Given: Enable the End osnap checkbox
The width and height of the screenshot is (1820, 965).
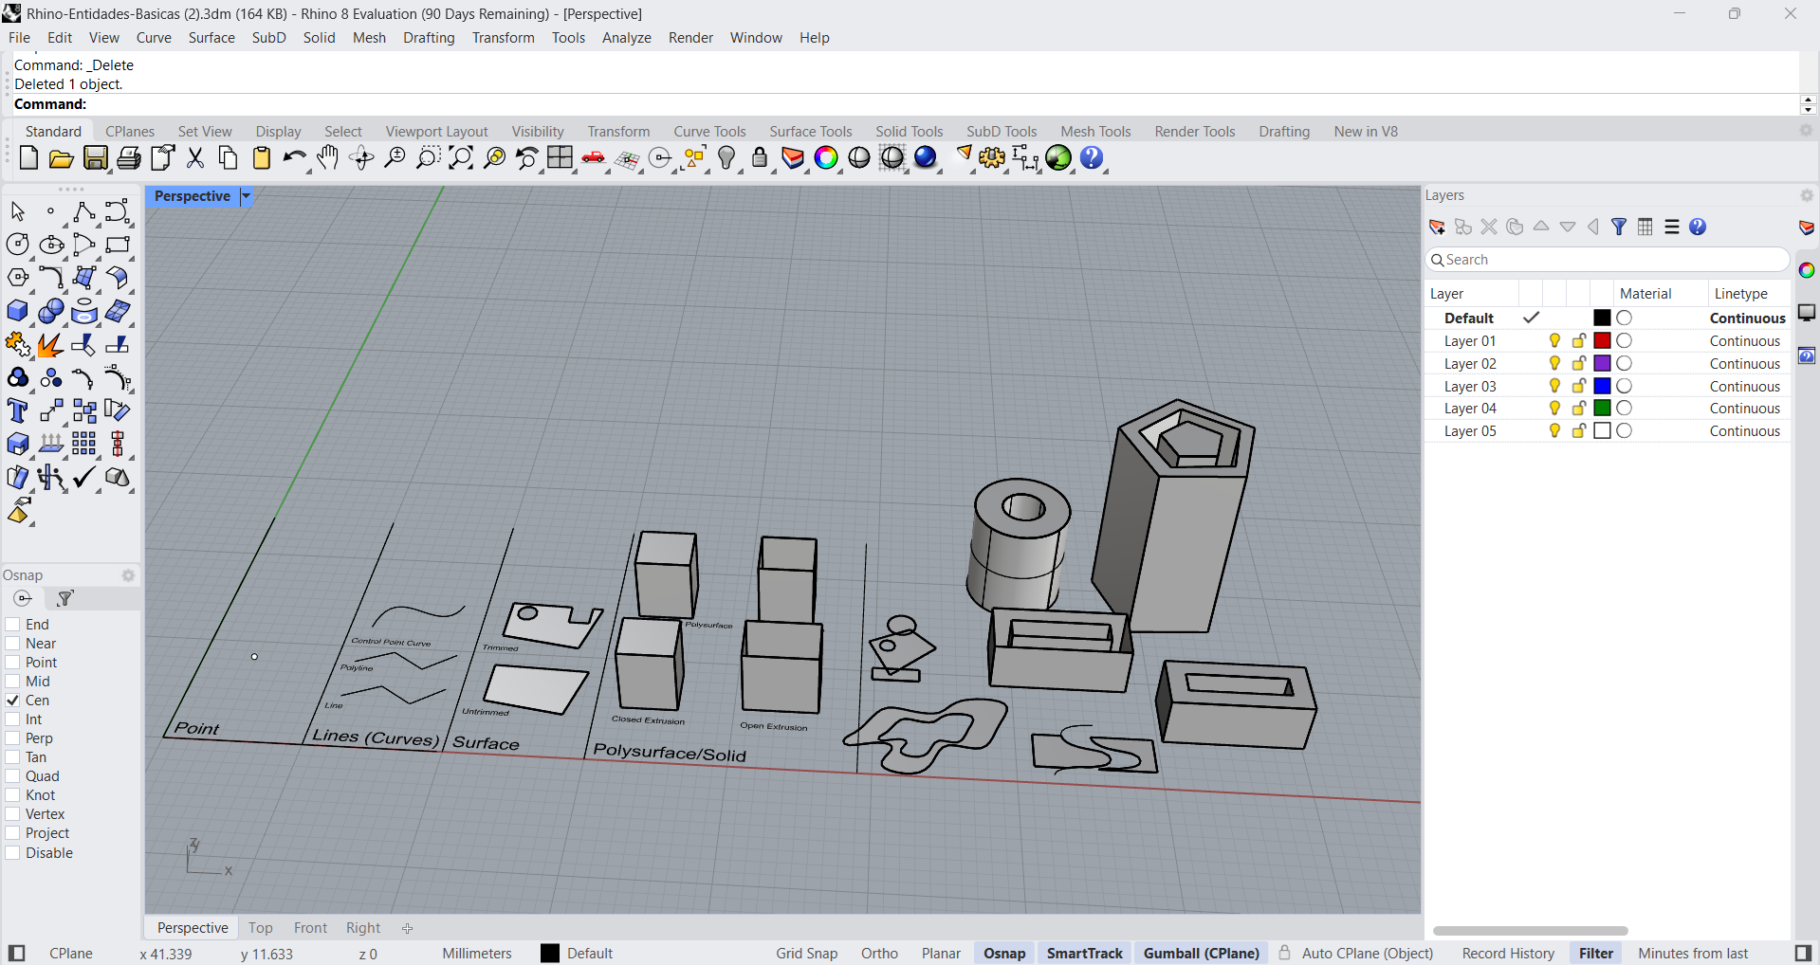Looking at the screenshot, I should (x=13, y=625).
